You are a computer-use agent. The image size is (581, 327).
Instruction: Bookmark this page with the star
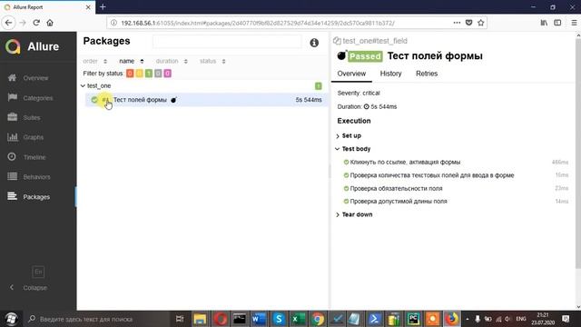[x=481, y=23]
